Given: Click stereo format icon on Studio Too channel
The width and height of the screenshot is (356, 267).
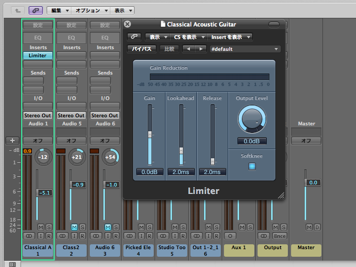Looking at the screenshot, I should (x=163, y=236).
